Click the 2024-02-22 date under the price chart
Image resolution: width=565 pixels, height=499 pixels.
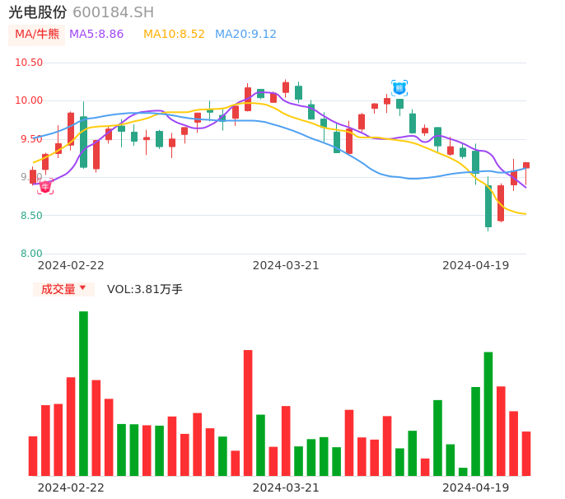pyautogui.click(x=71, y=265)
